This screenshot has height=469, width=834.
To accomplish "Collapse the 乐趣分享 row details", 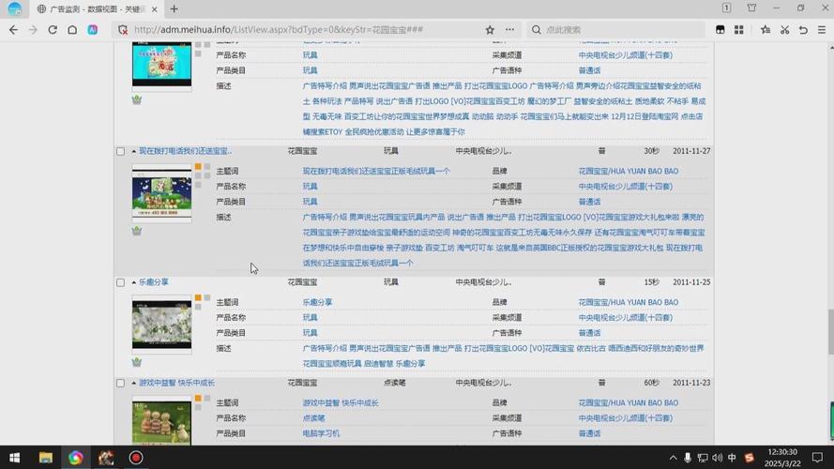I will [133, 283].
